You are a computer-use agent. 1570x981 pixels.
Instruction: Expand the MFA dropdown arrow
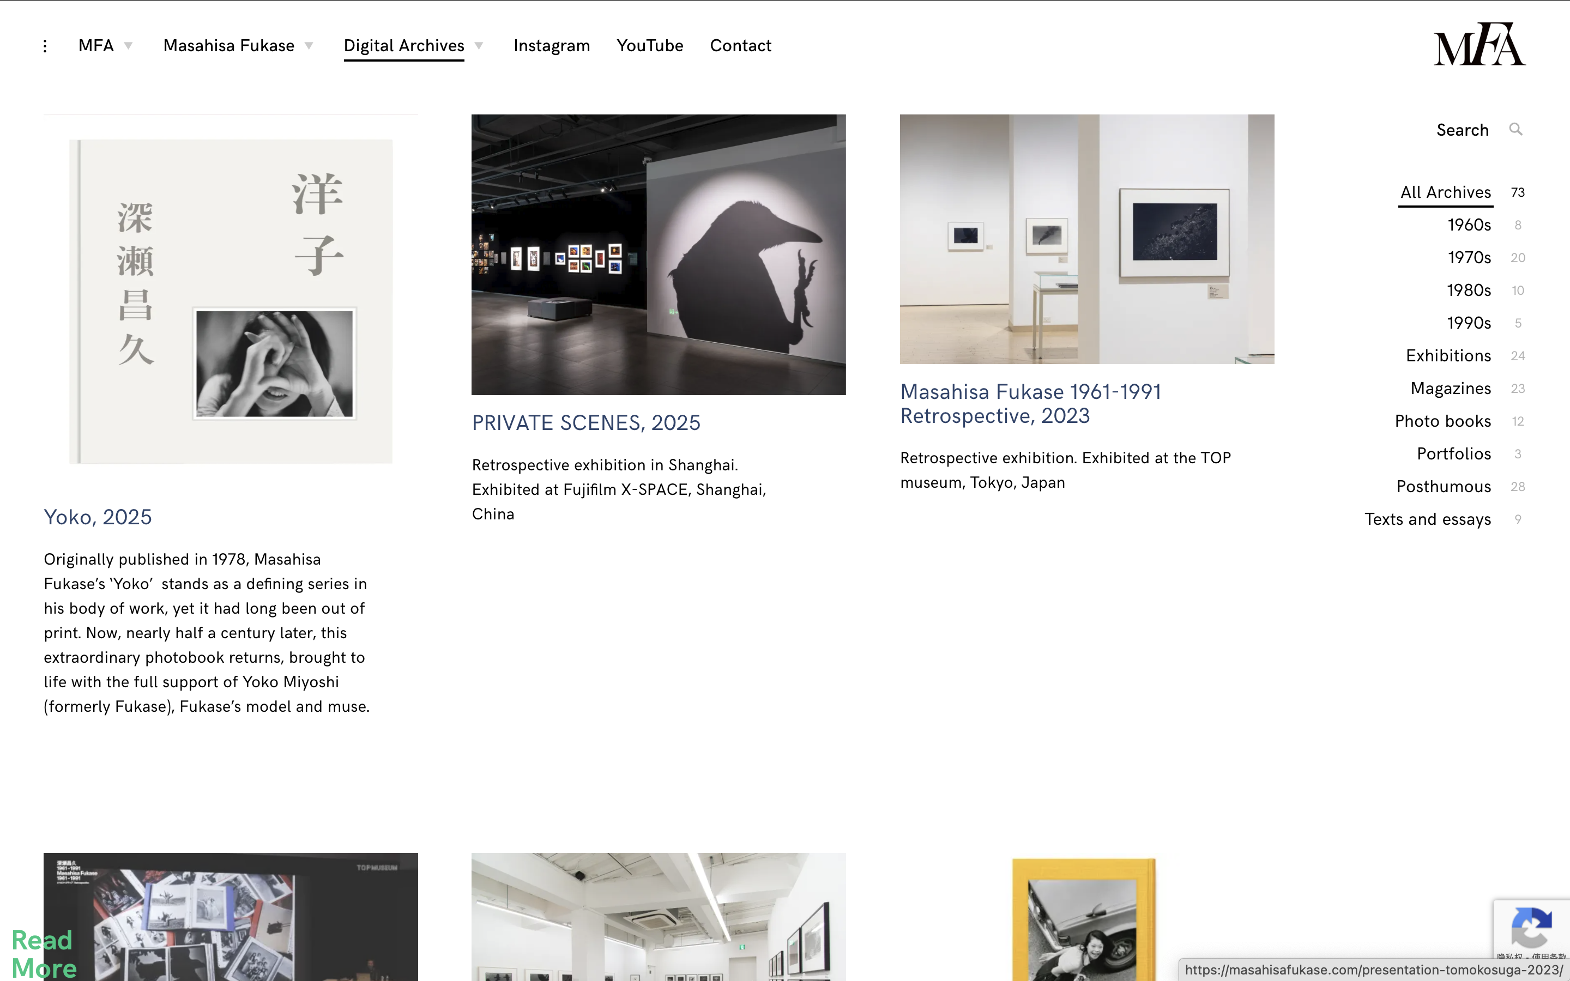coord(129,46)
